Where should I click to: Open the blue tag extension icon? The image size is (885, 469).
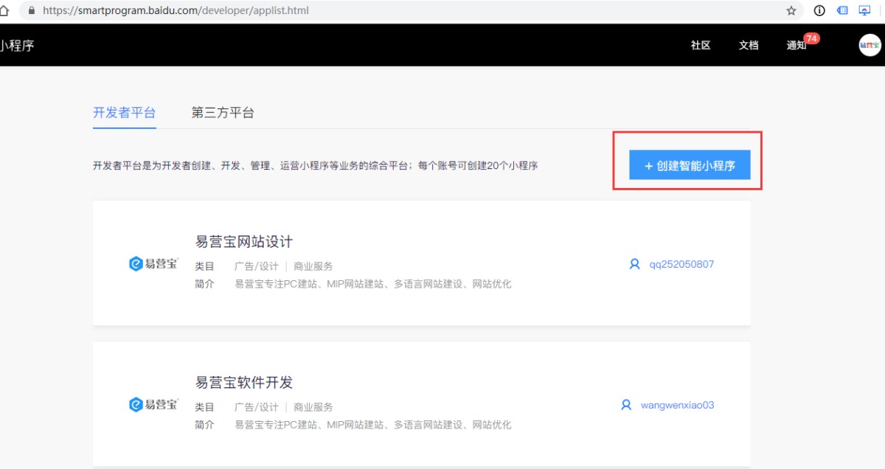click(x=842, y=11)
